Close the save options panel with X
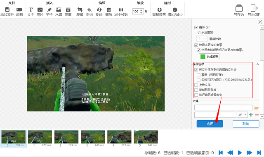 260,22
